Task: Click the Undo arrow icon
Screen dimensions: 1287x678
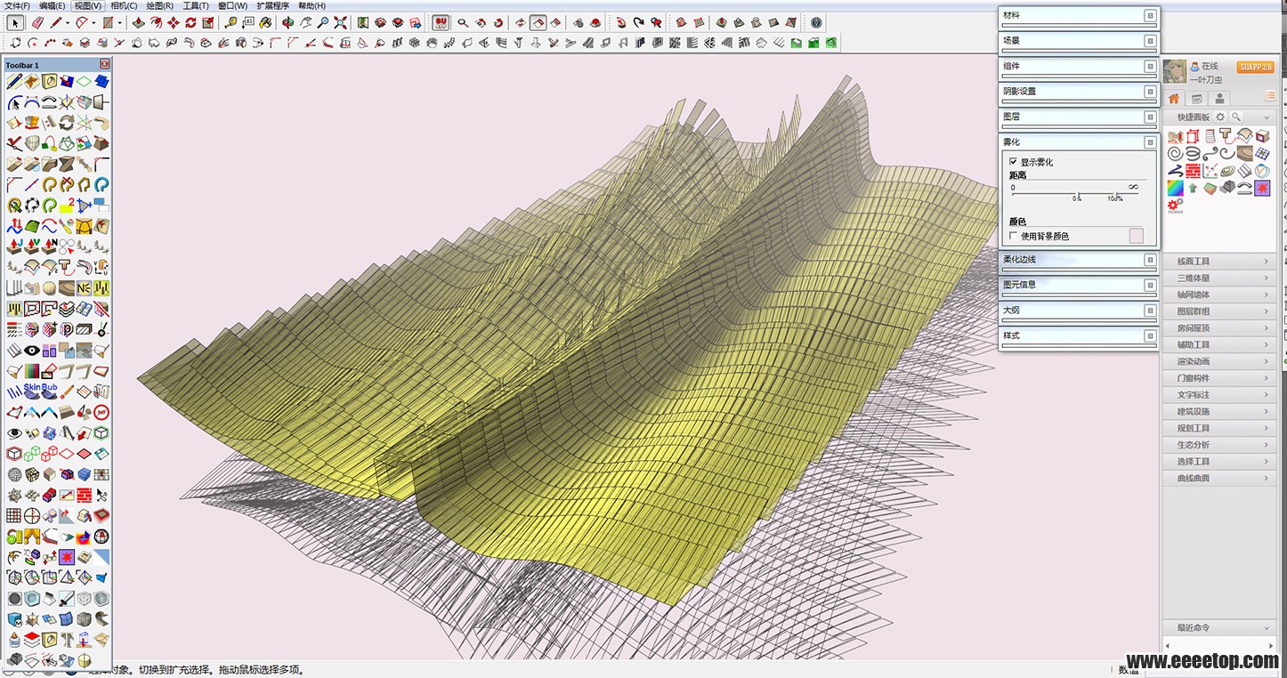Action: (621, 23)
